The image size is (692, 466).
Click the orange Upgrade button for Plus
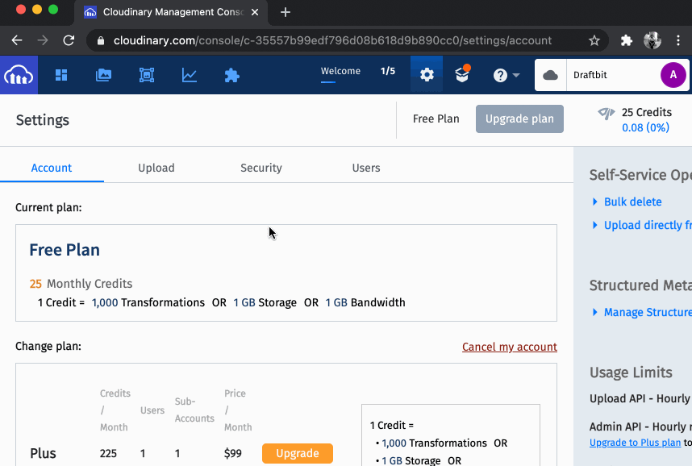tap(298, 453)
